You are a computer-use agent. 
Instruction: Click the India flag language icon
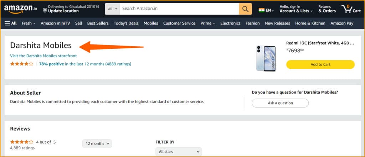[261, 10]
